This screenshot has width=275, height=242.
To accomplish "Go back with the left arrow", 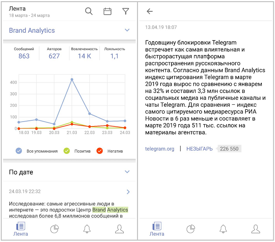I will (150, 11).
